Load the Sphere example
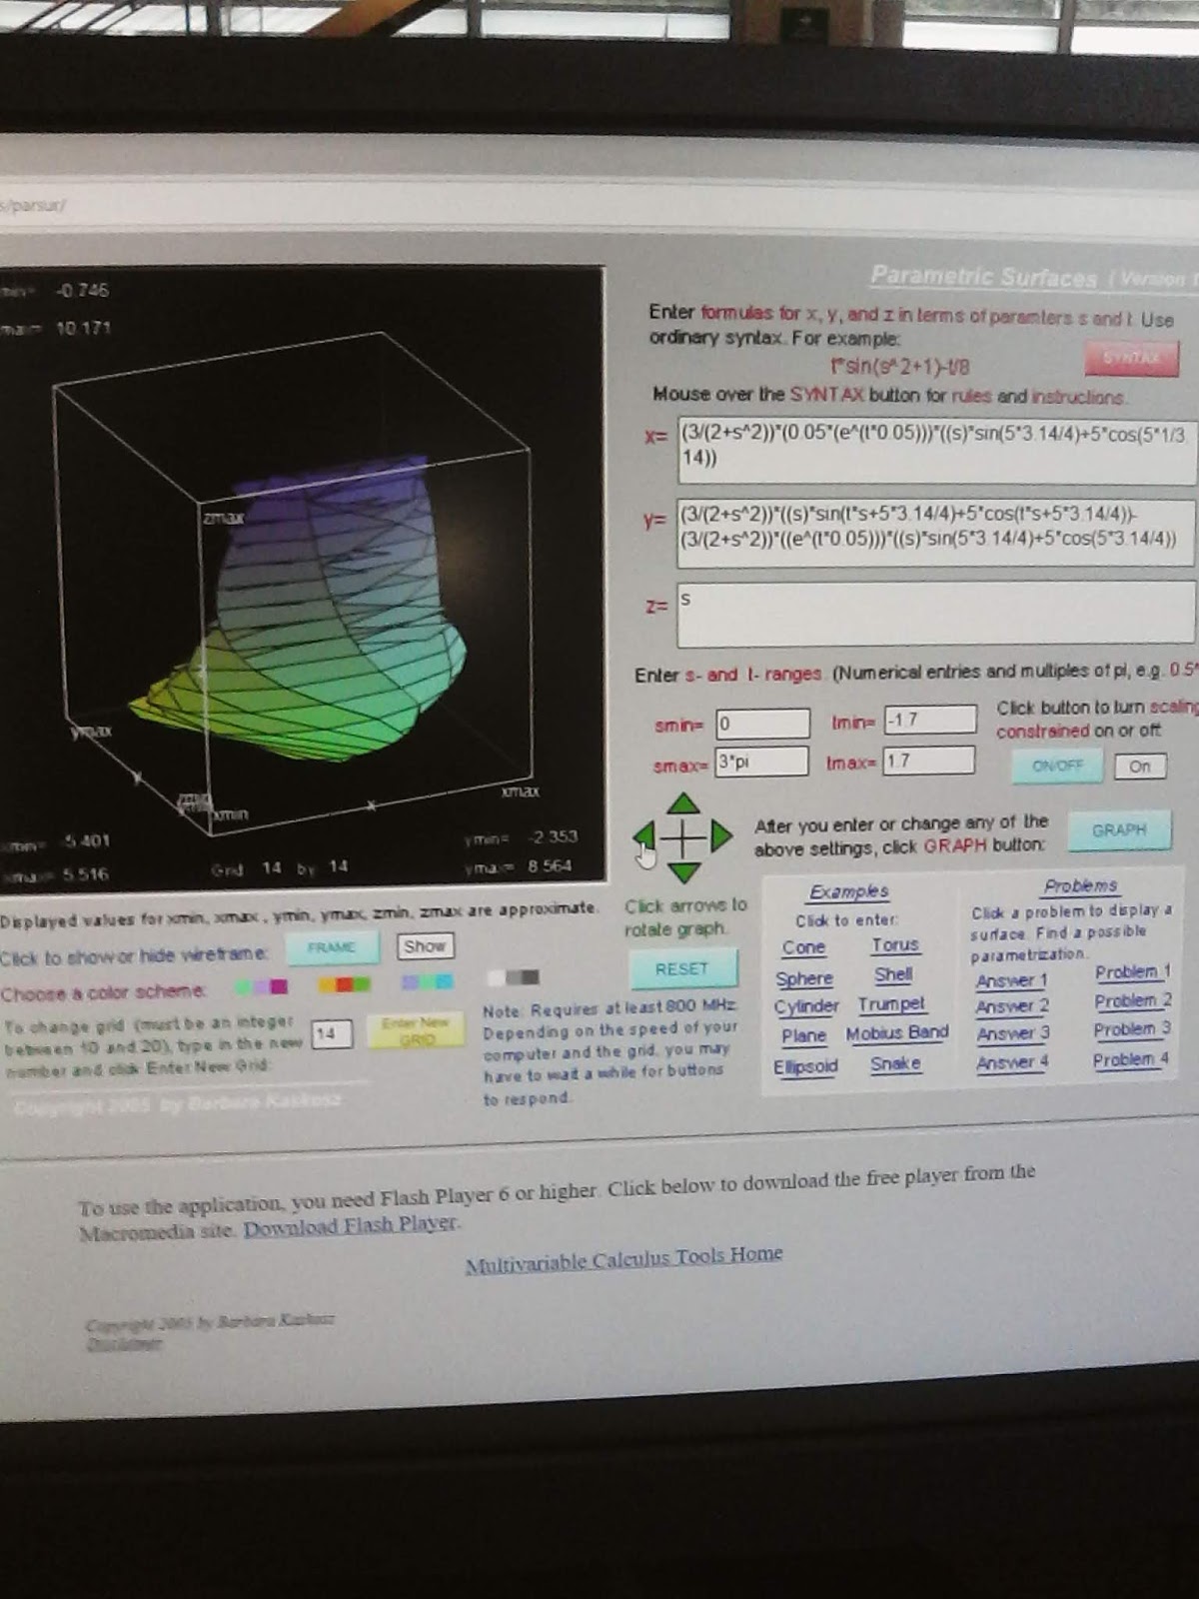Image resolution: width=1199 pixels, height=1599 pixels. click(803, 978)
